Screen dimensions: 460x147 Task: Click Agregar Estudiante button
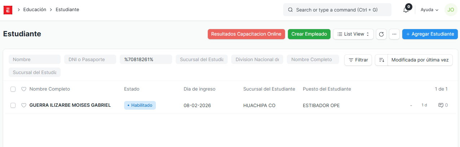[x=430, y=34]
